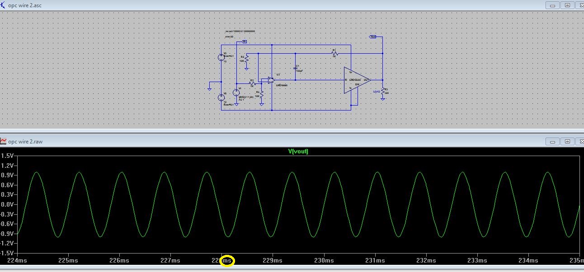584x272 pixels.
Task: Click the 0.0V label on the vertical axis
Action: pyautogui.click(x=7, y=204)
